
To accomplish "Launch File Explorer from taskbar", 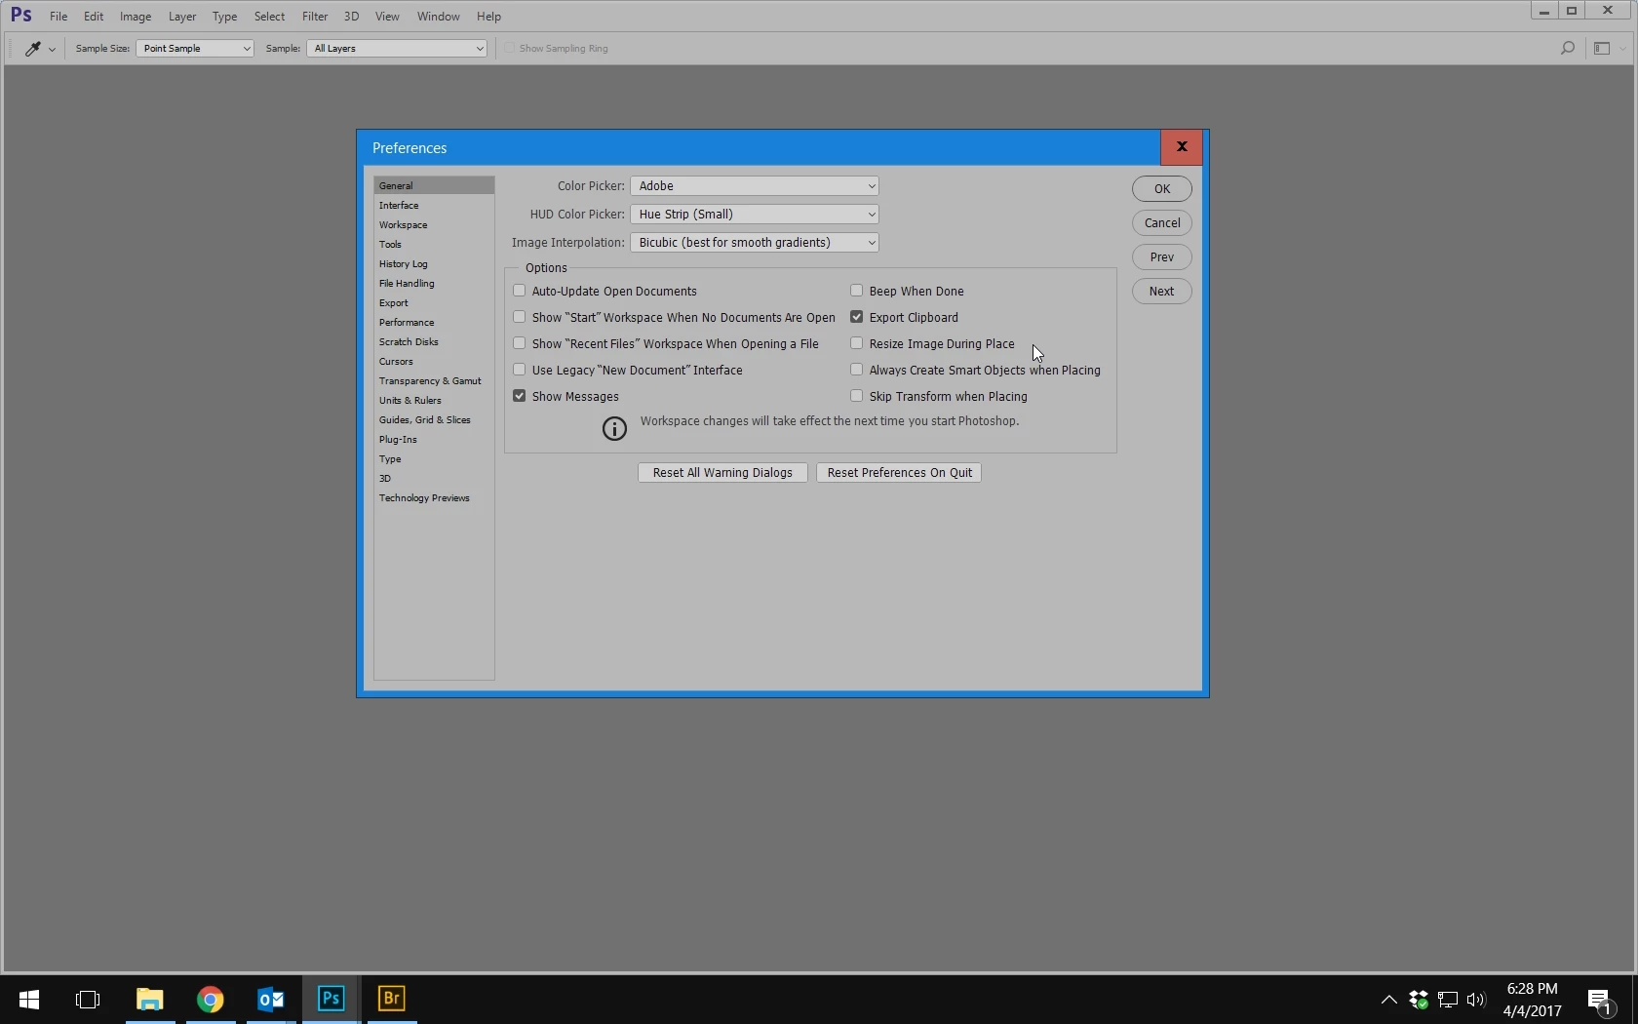I will pyautogui.click(x=149, y=999).
